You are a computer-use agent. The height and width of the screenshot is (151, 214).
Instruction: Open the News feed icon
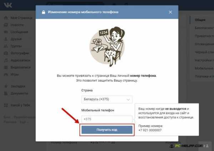tap(6, 25)
